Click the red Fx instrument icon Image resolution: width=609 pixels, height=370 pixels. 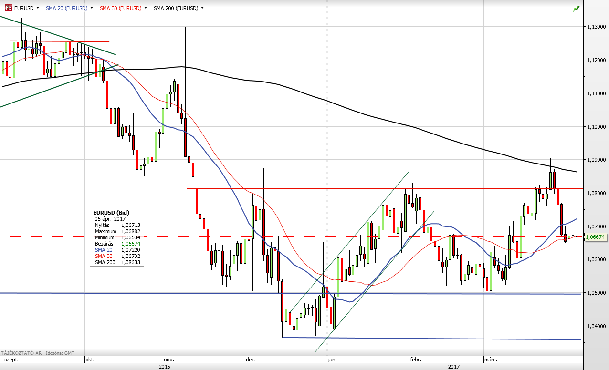[8, 8]
